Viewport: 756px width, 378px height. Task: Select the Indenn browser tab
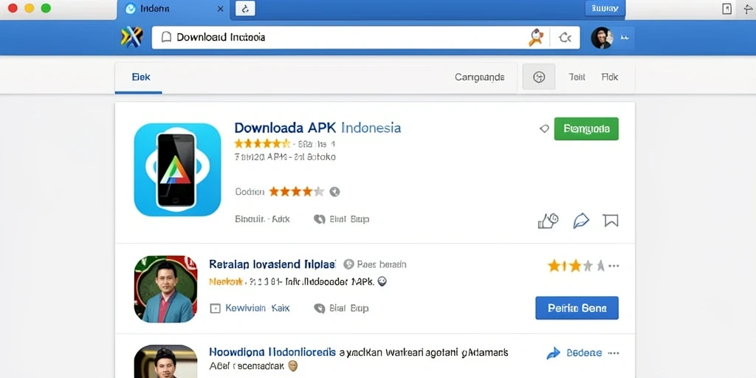point(173,9)
